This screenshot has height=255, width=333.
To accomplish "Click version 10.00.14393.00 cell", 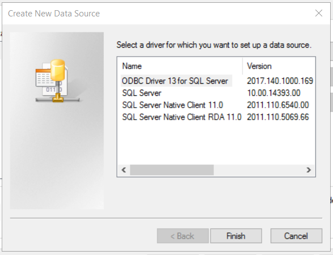I will click(x=273, y=93).
